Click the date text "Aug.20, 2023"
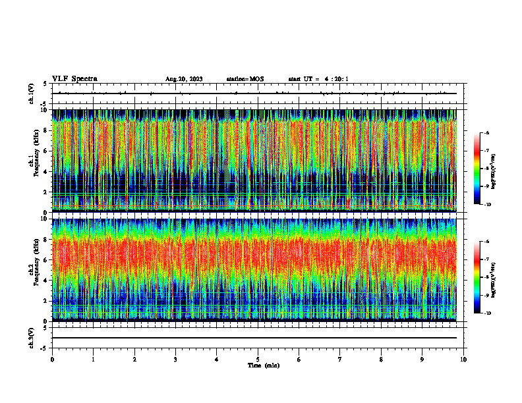522x403 pixels. click(x=184, y=79)
